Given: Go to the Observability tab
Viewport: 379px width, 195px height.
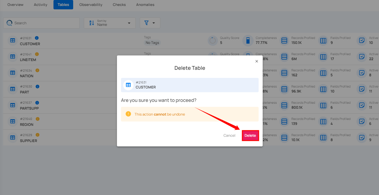Looking at the screenshot, I should coord(91,5).
